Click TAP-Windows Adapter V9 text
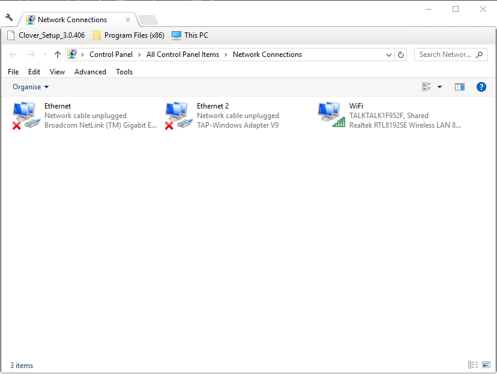Viewport: 497px width, 374px height. (238, 125)
